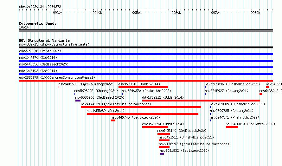Screen dimensions: 282x166
Task: Select the red nsv6436010 variant bar
Action: click(x=232, y=127)
